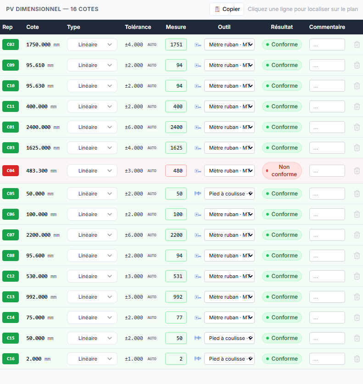Select the C16 reference badge

pyautogui.click(x=11, y=359)
